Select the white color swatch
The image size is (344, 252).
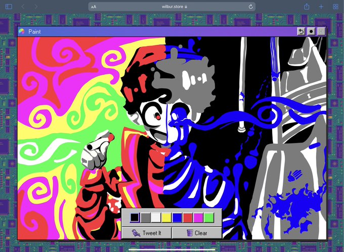156,218
